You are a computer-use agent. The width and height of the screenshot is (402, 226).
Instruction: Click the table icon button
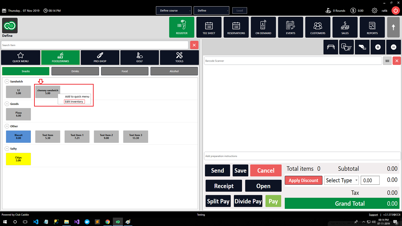click(331, 47)
